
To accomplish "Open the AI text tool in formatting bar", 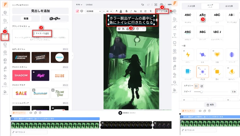I will click(x=77, y=11).
